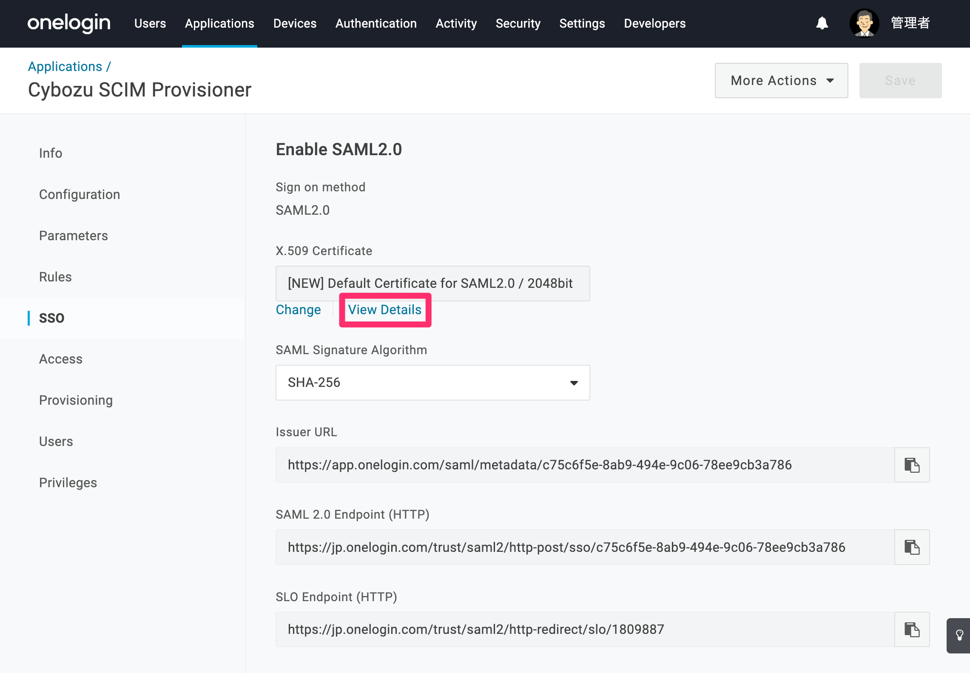
Task: Click the Change certificate link
Action: click(x=299, y=310)
